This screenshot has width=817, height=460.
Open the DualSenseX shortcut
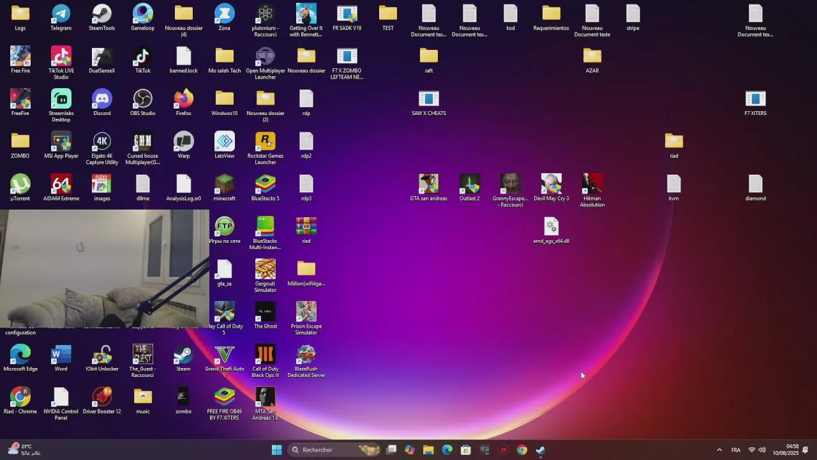click(102, 60)
